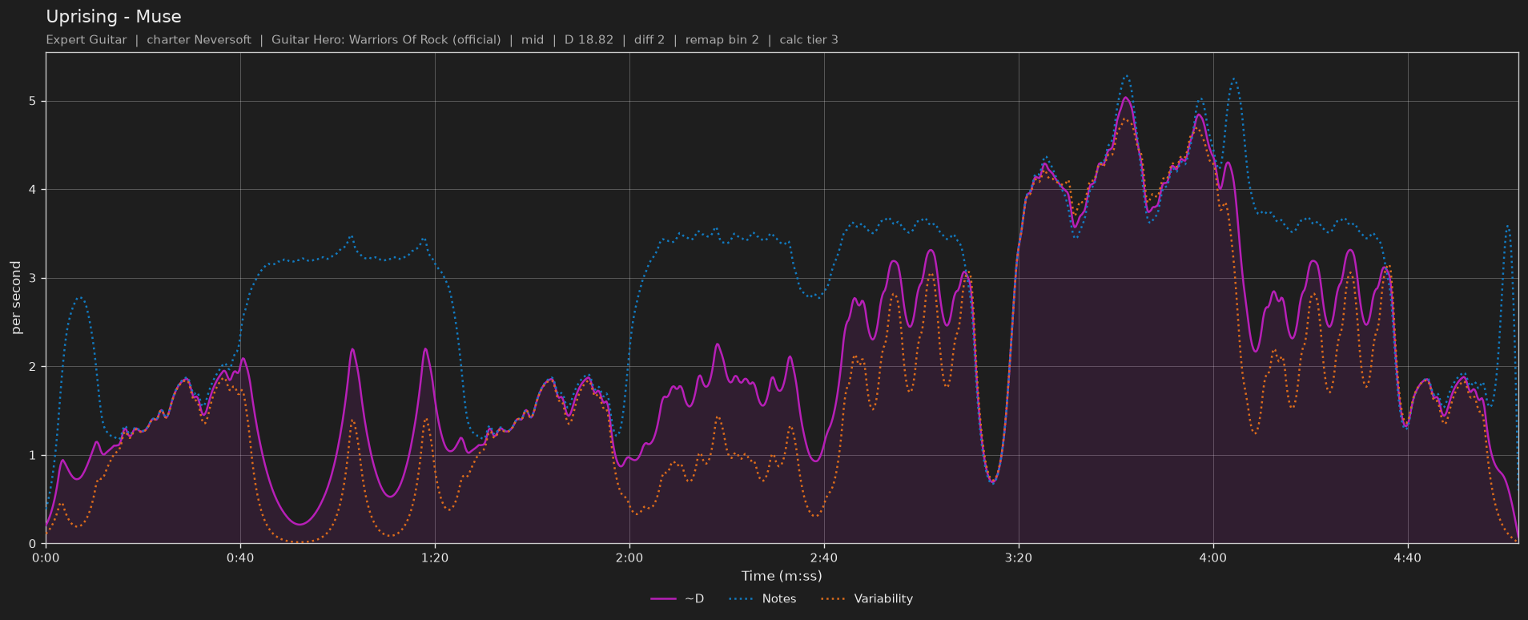The width and height of the screenshot is (1528, 620).
Task: Click the Variability legend entry
Action: pyautogui.click(x=867, y=598)
